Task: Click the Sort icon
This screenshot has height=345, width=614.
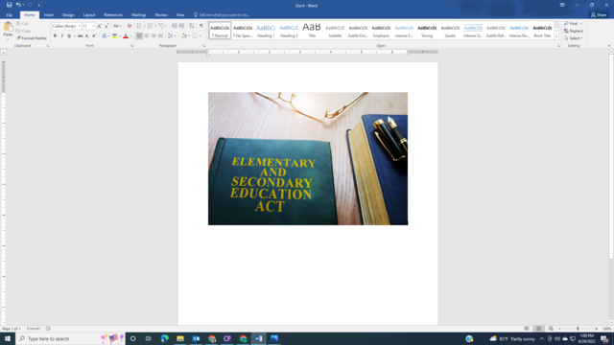Action: pyautogui.click(x=192, y=26)
